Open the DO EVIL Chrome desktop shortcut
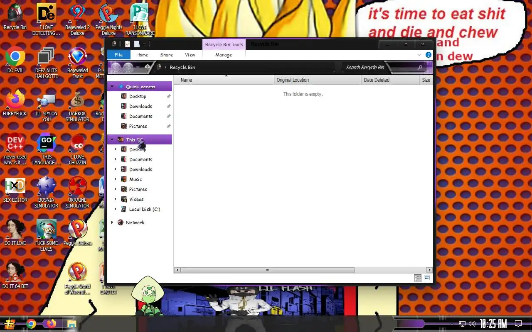This screenshot has width=532, height=332. pyautogui.click(x=15, y=60)
